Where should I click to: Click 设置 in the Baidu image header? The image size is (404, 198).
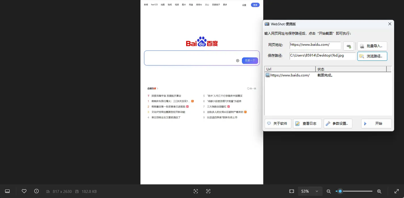244,5
